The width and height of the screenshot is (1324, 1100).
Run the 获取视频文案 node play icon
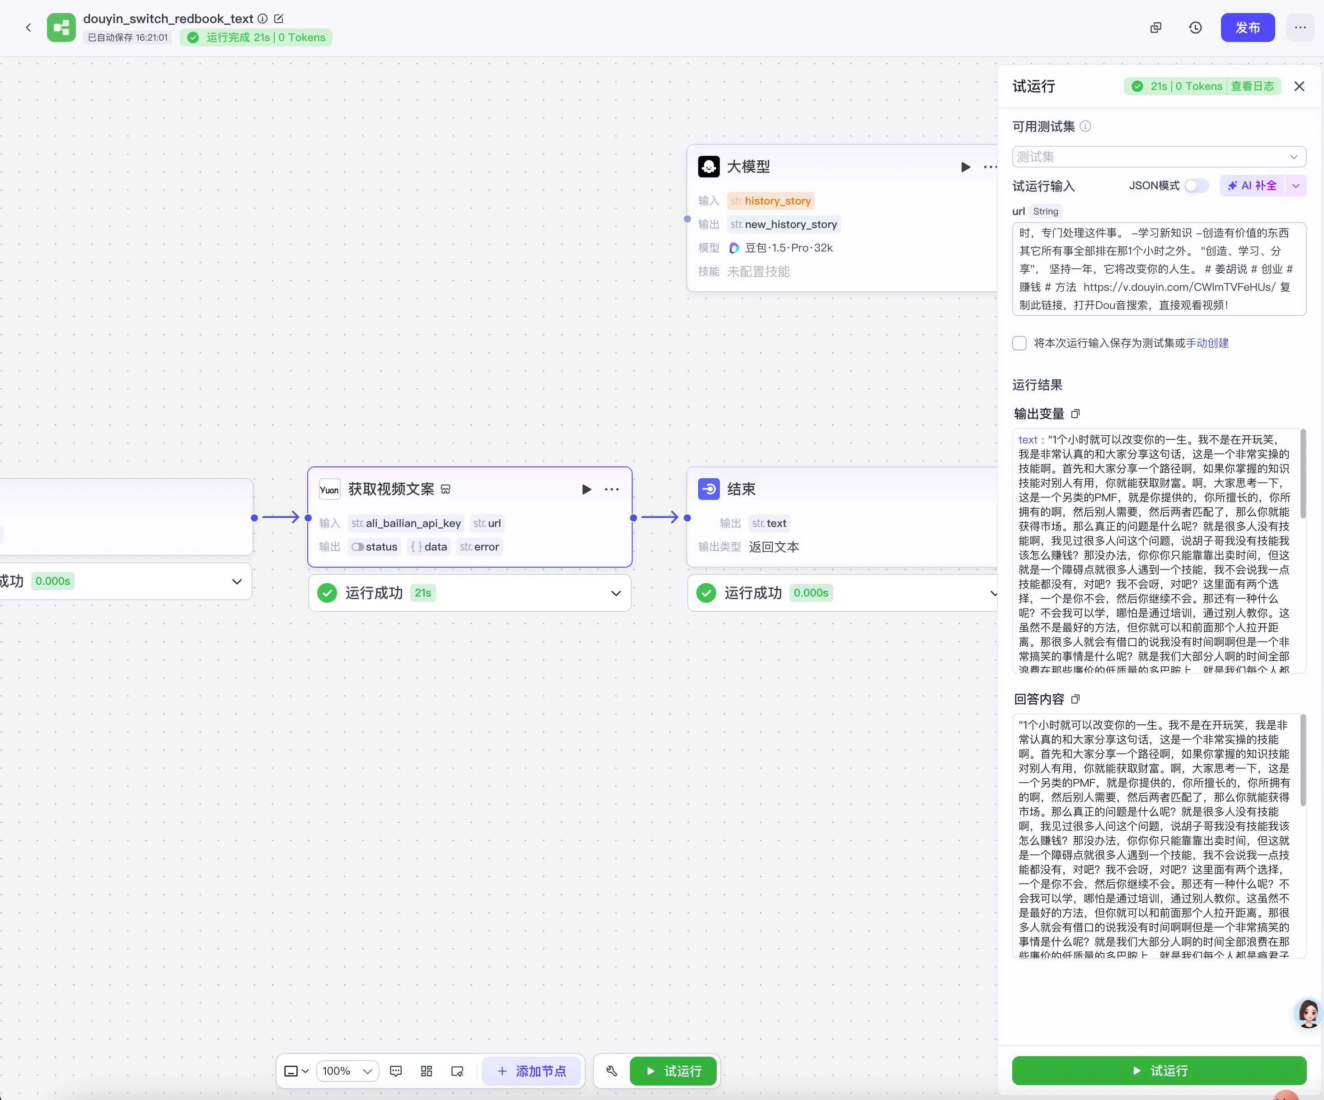tap(587, 489)
